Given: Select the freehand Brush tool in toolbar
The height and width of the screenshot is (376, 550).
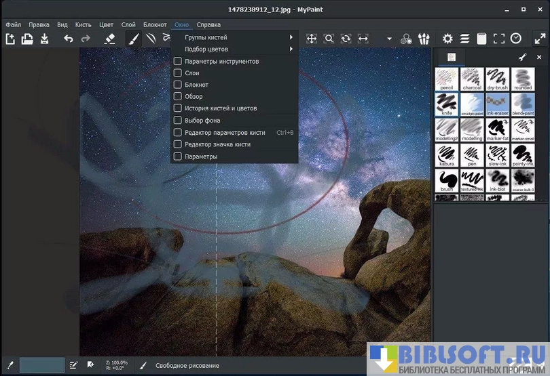Looking at the screenshot, I should click(x=134, y=39).
